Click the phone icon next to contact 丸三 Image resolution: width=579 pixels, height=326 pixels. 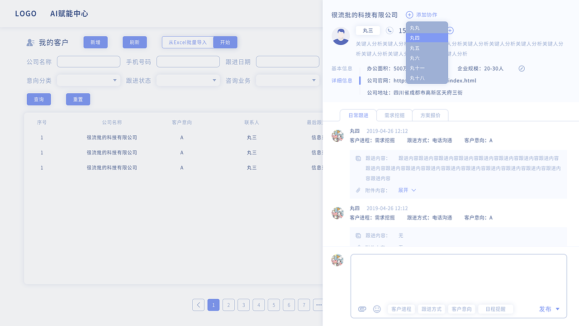click(x=390, y=30)
